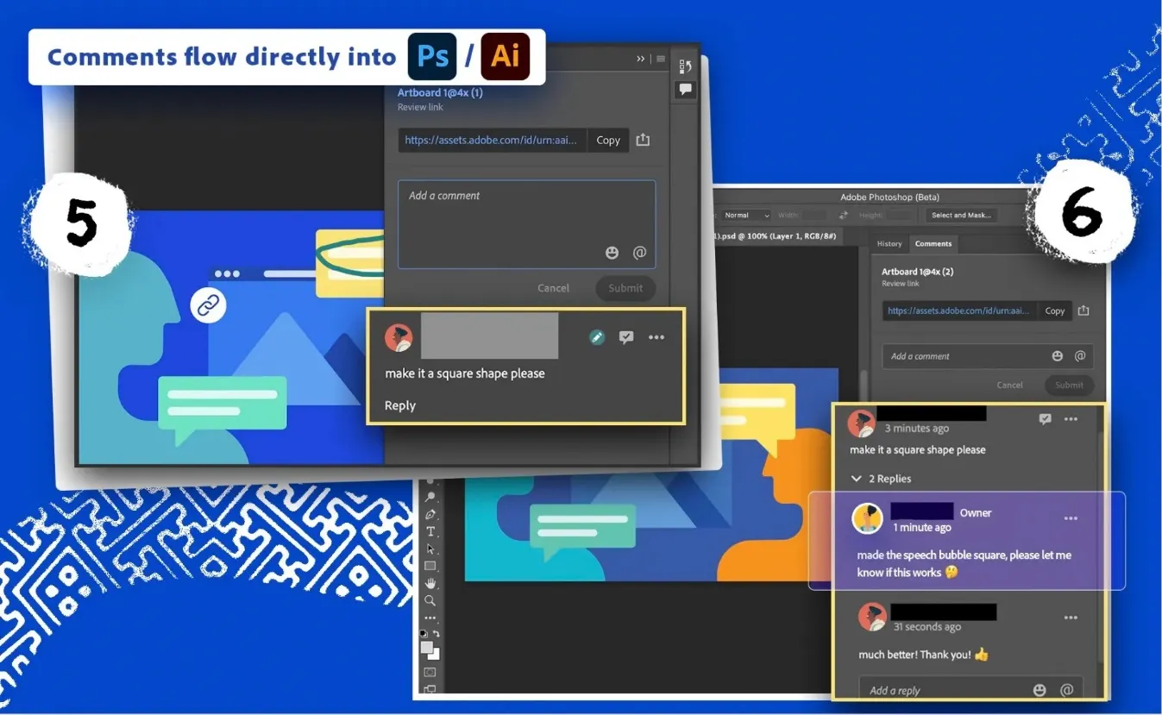Select the Type tool in the toolbar

click(429, 530)
